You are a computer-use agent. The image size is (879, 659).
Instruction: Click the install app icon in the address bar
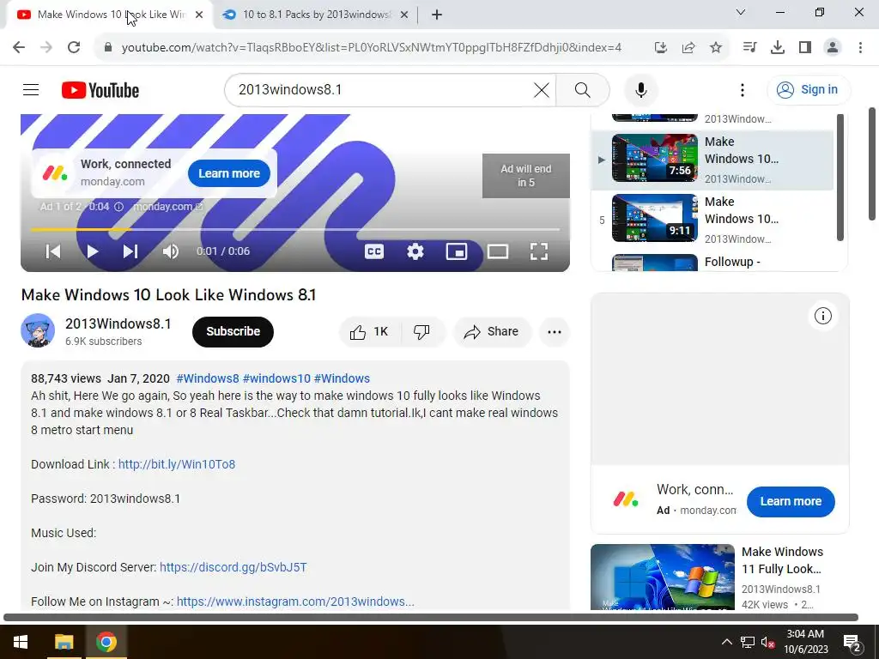[x=660, y=48]
